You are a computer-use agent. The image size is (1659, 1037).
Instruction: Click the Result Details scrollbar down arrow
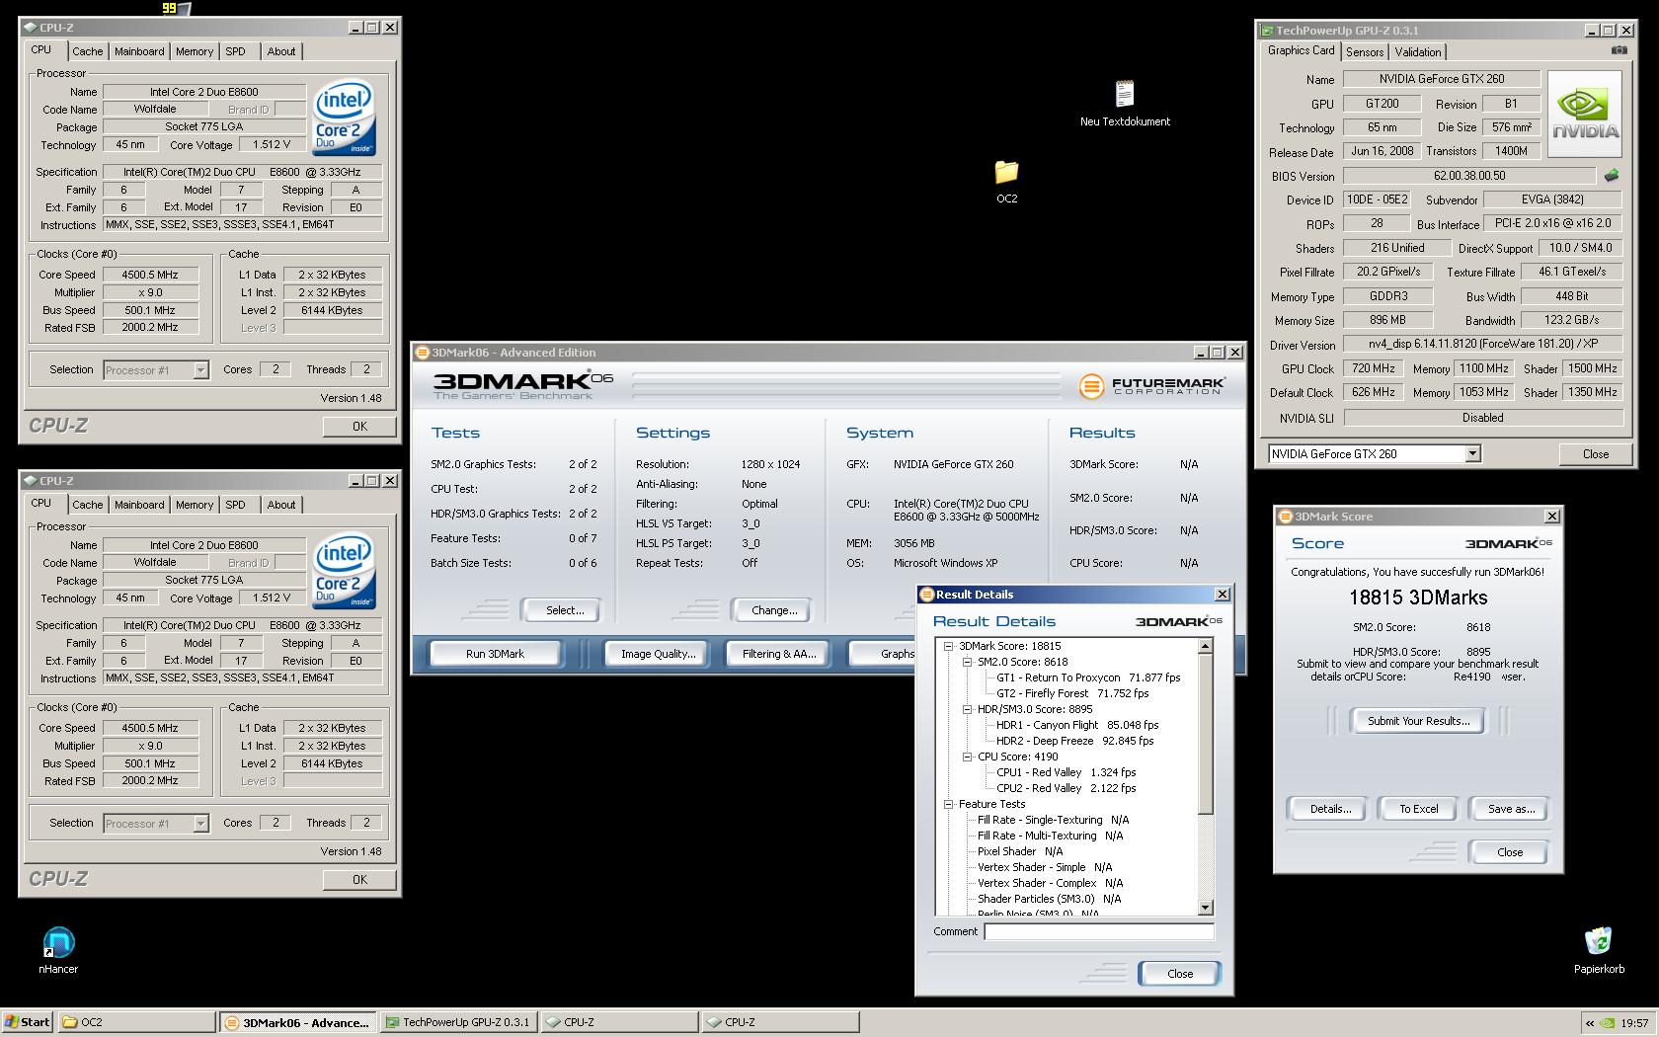point(1205,908)
